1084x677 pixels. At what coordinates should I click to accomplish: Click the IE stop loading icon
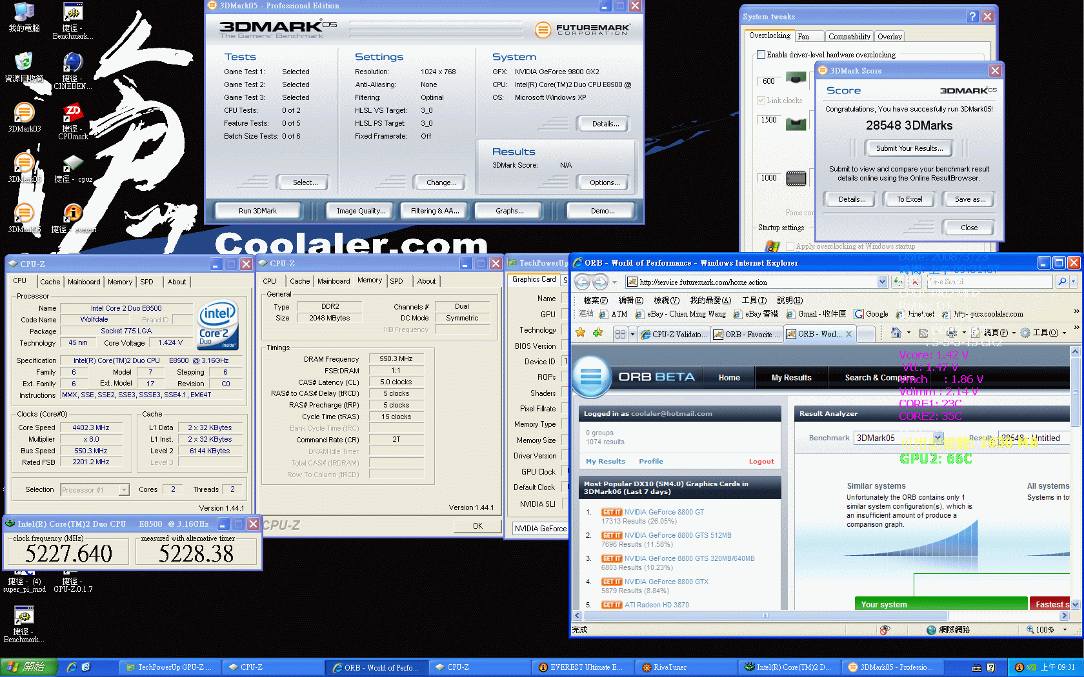tap(914, 282)
